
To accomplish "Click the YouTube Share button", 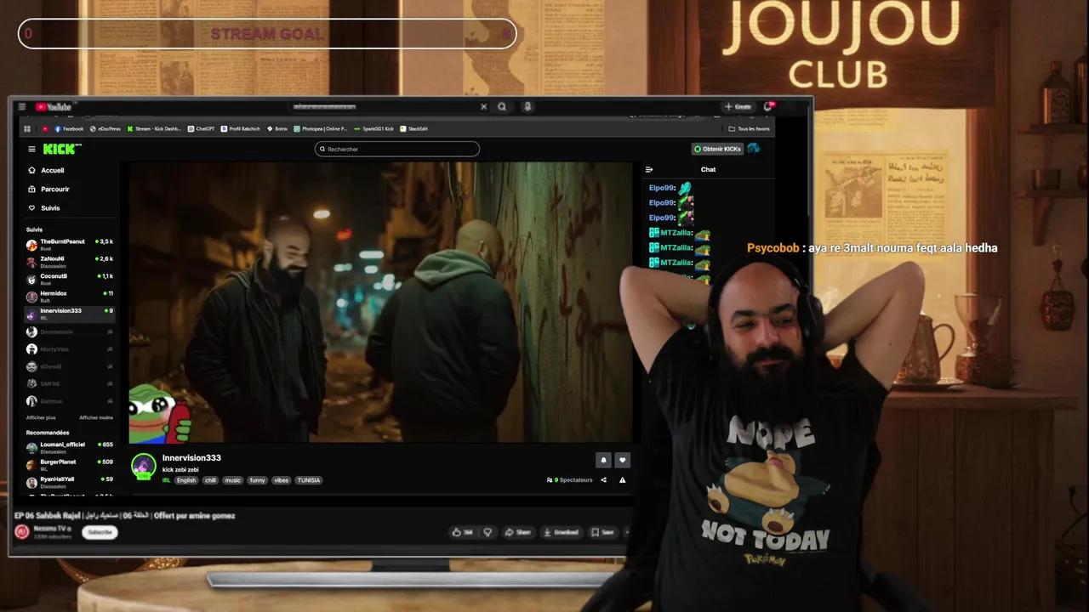I will 518,532.
